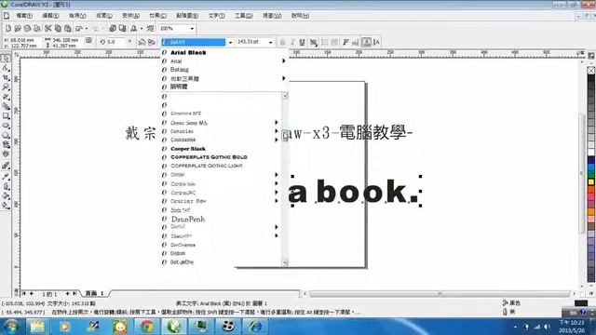Toggle Italic text formatting

292,42
